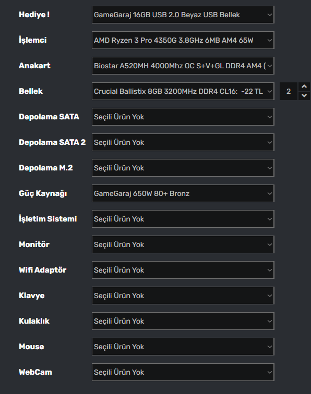Expand the Kulaklık headset dropdown
Viewport: 311px width, 394px height.
click(183, 321)
